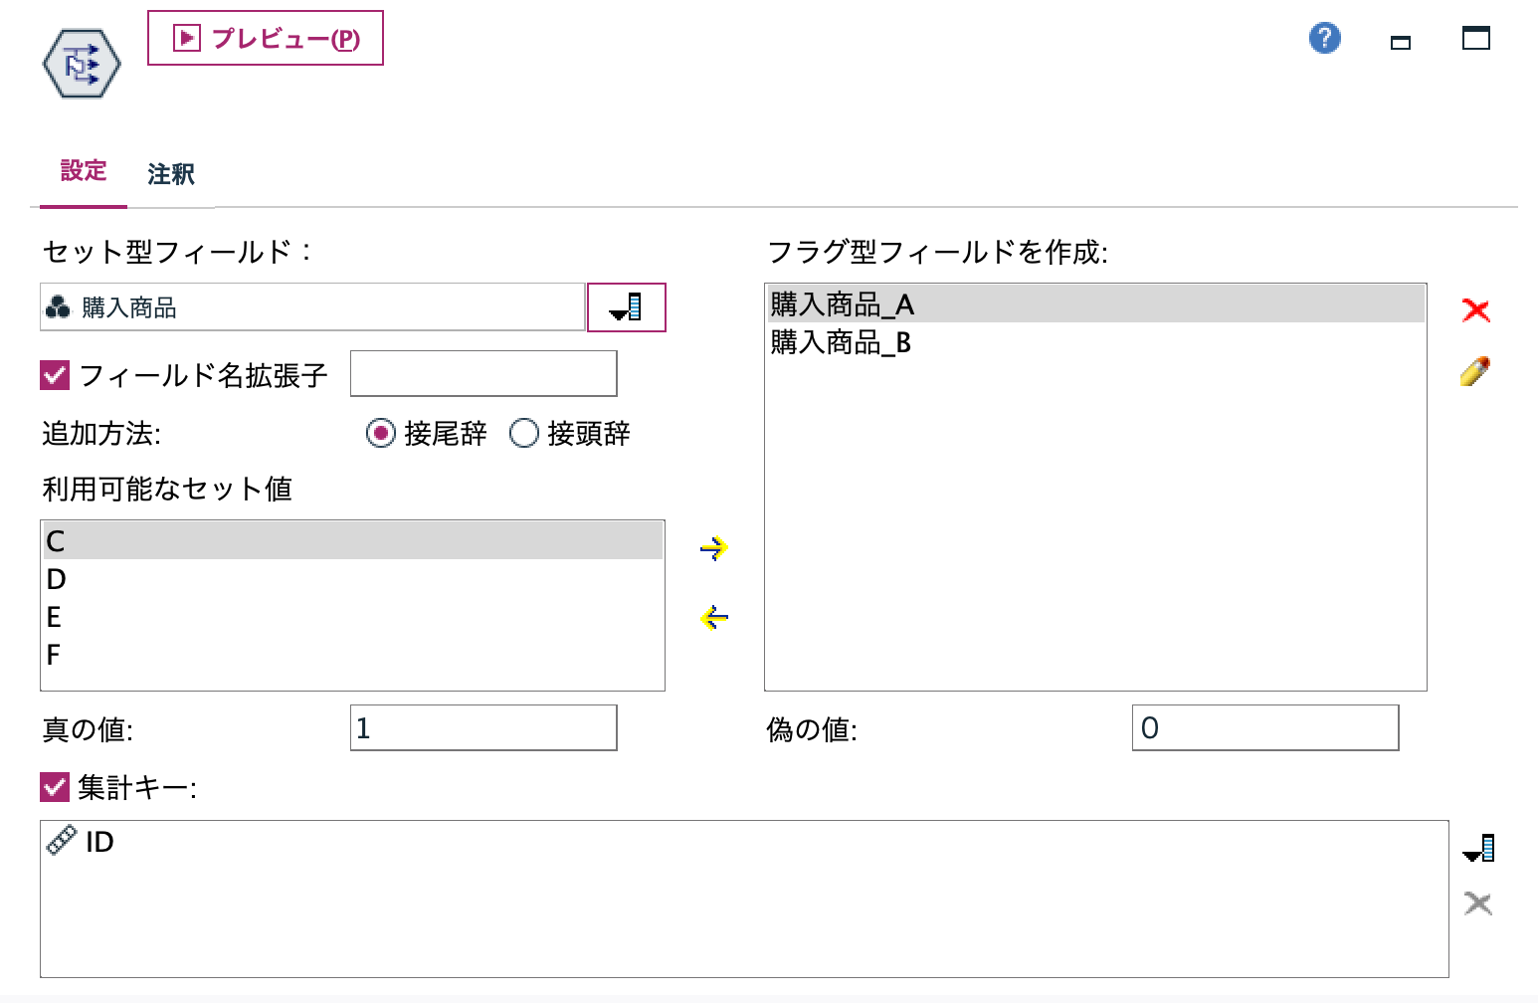The image size is (1538, 1003).
Task: Switch to the 注釈 tab
Action: click(169, 174)
